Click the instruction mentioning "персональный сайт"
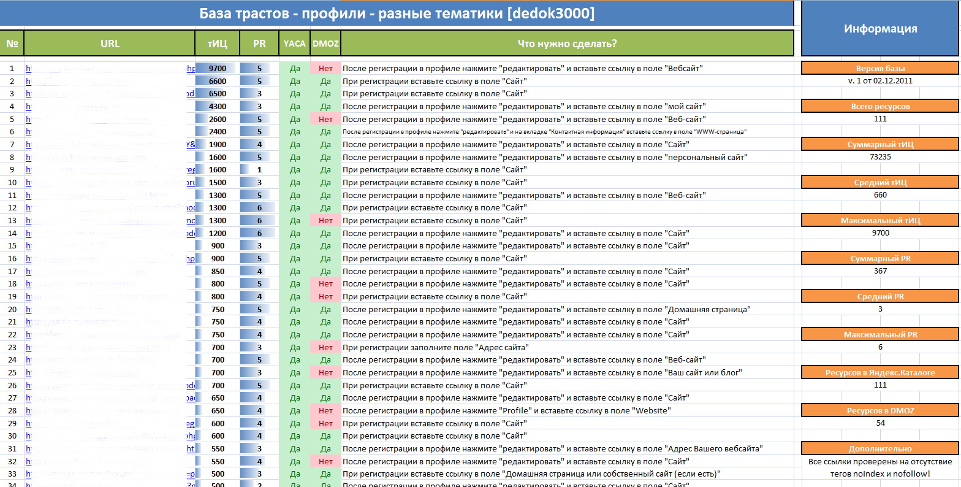 point(545,158)
